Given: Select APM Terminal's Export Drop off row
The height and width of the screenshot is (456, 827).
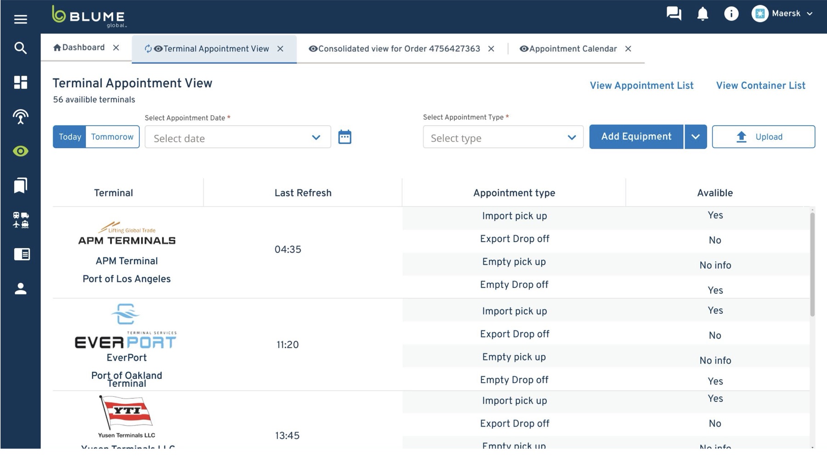Looking at the screenshot, I should (x=606, y=241).
